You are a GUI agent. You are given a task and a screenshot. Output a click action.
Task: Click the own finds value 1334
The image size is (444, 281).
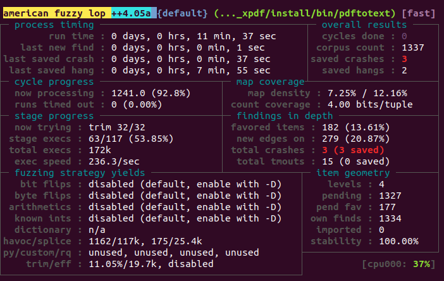click(390, 218)
